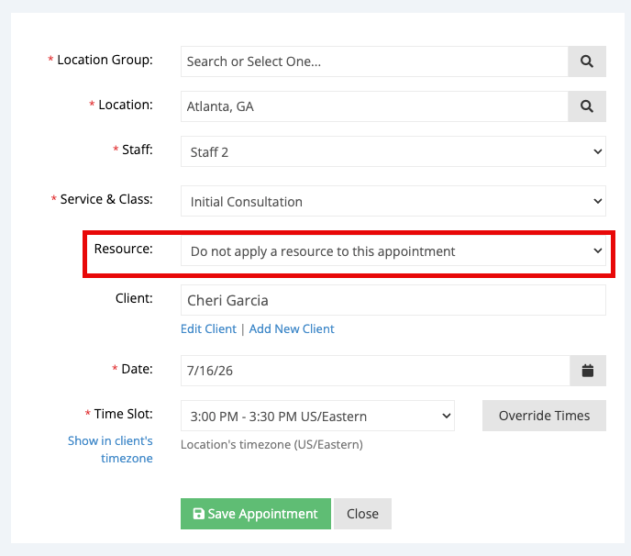Image resolution: width=631 pixels, height=556 pixels.
Task: Click the Time Slot label
Action: (x=123, y=414)
